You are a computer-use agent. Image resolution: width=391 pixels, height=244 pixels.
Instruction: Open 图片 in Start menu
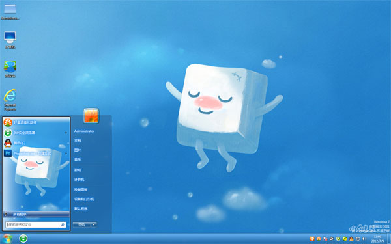point(78,150)
